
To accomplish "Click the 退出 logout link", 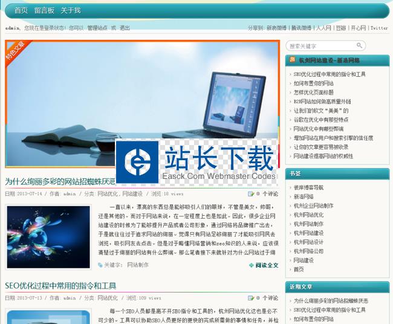I will [125, 28].
